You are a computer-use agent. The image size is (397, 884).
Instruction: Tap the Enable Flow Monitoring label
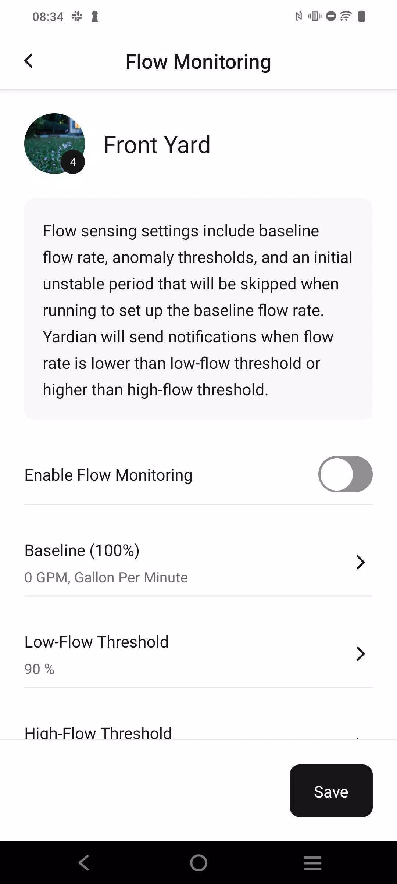pos(108,475)
